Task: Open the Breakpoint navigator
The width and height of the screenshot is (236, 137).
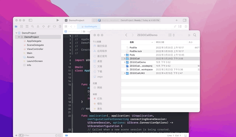Action: point(55,27)
